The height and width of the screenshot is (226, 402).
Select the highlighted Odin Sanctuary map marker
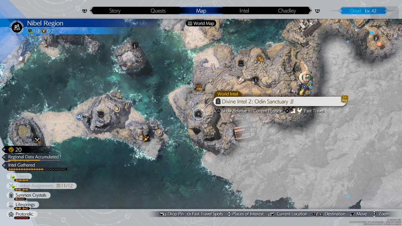point(199,114)
